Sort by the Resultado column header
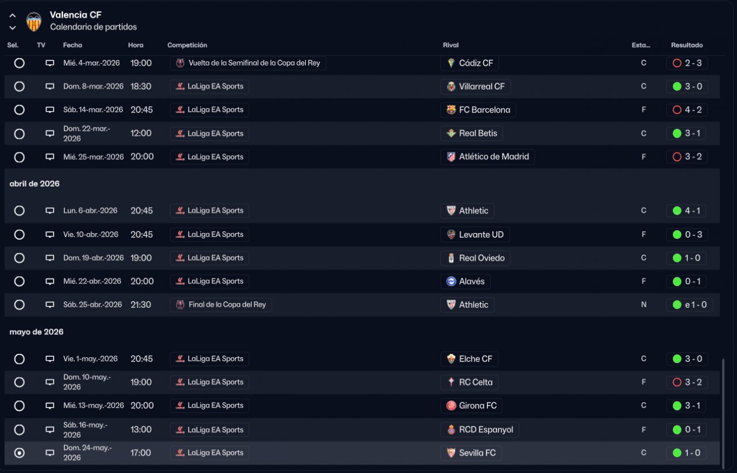Image resolution: width=737 pixels, height=473 pixels. tap(686, 45)
